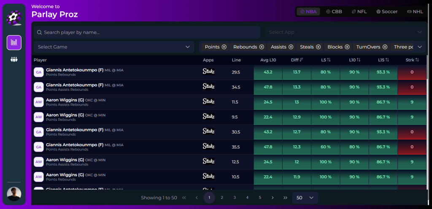
Task: Click Stake logo in the 35.5 line row
Action: [x=208, y=146]
